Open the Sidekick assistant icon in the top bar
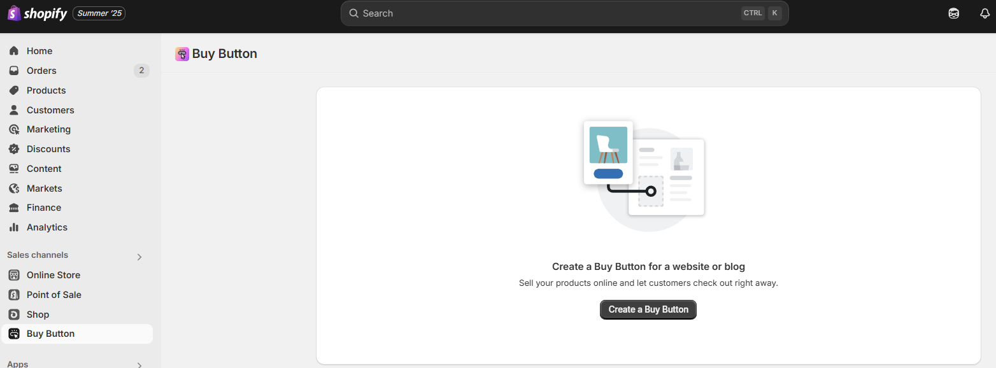 coord(953,13)
